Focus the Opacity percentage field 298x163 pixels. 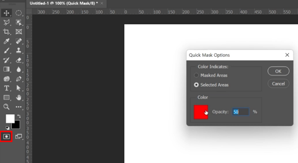pos(240,112)
